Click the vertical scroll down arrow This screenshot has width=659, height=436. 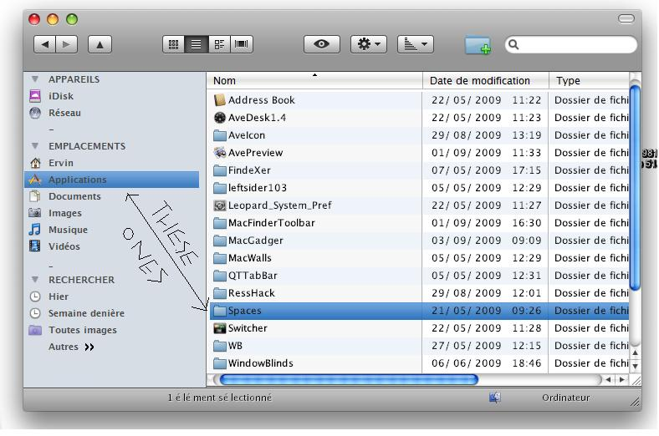(635, 366)
